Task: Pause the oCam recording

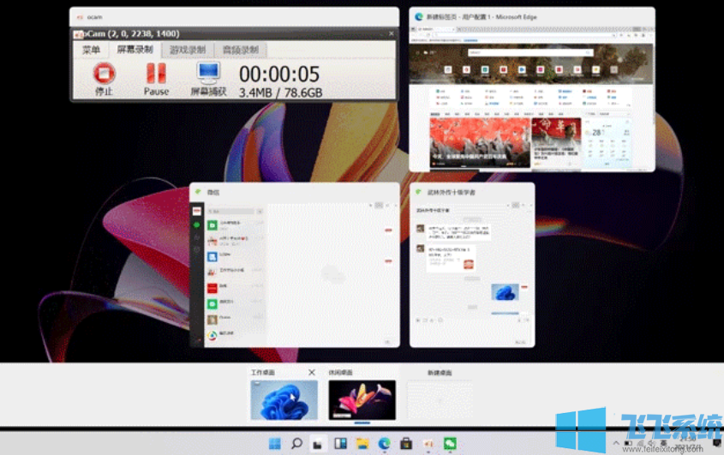Action: click(156, 79)
